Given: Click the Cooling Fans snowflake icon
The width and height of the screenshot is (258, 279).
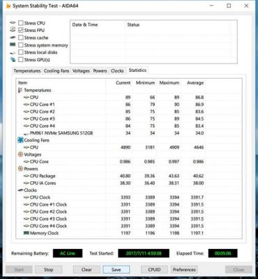Looking at the screenshot, I should click(21, 140).
